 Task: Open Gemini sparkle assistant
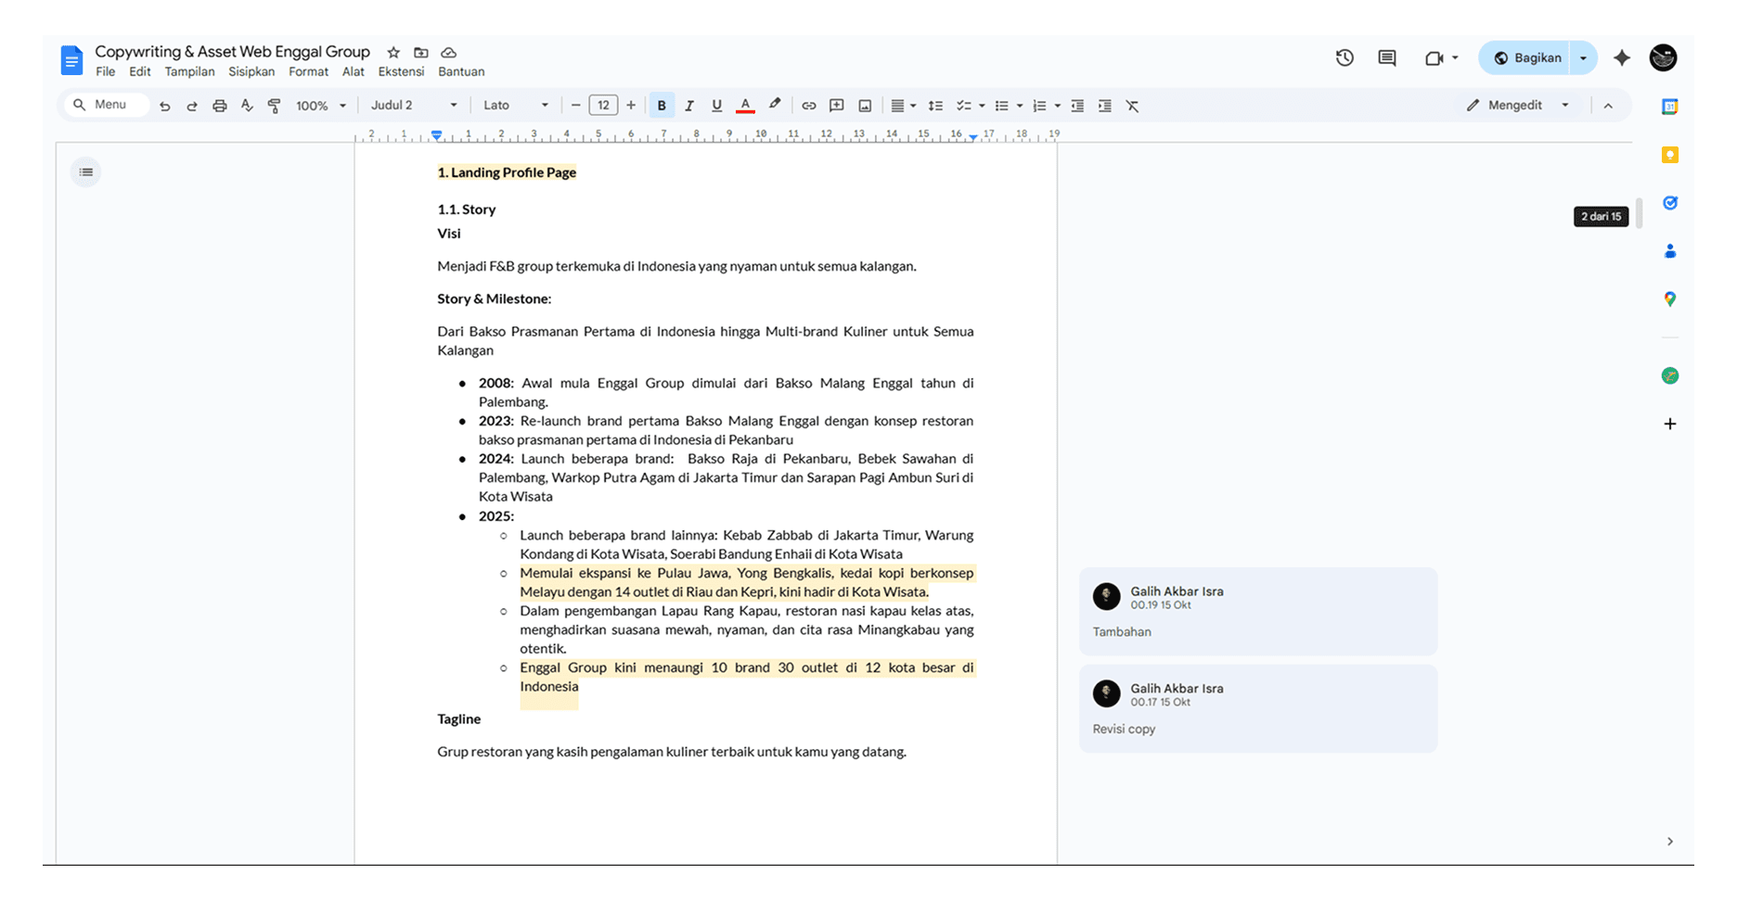point(1622,57)
